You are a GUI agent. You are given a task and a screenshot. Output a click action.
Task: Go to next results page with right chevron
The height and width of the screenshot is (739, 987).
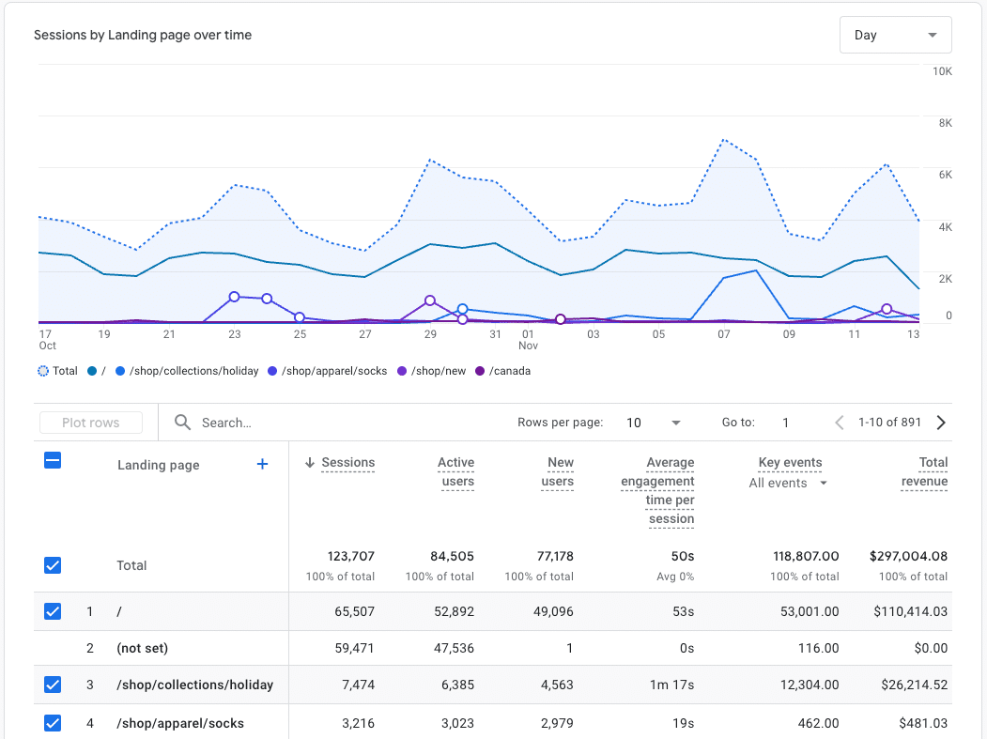[x=941, y=423]
